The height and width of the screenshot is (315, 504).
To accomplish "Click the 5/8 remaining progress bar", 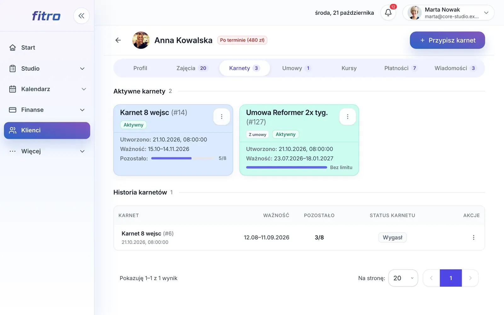I will pos(183,158).
